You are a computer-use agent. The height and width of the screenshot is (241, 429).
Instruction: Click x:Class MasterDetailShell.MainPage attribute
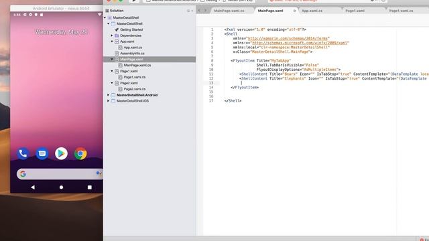(273, 52)
